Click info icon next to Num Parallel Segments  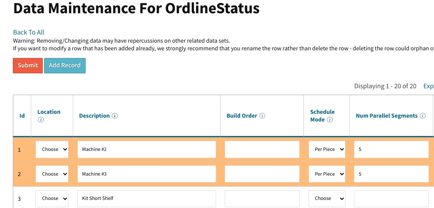422,116
